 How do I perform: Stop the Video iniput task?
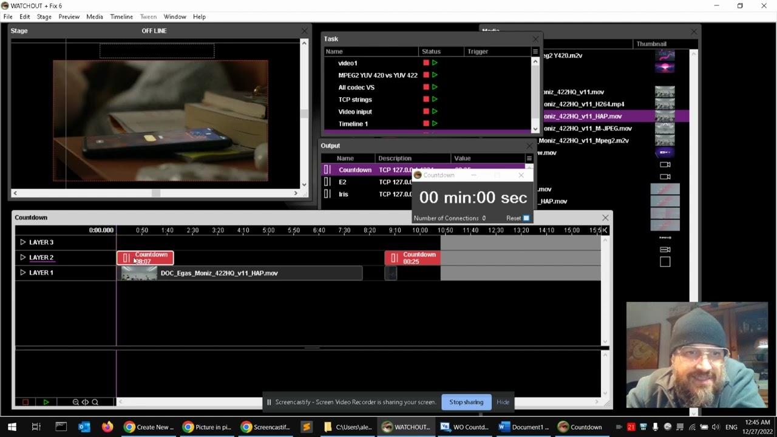426,112
